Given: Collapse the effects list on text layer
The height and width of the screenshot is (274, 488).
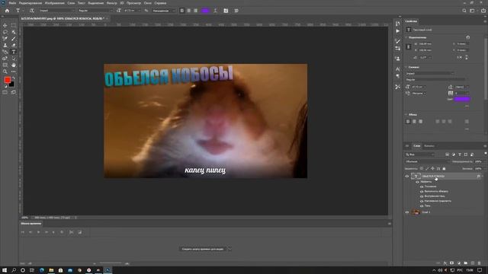Looking at the screenshot, I should click(x=483, y=176).
